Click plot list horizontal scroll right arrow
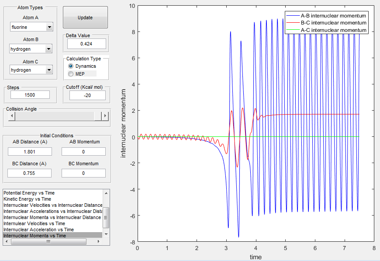 pyautogui.click(x=98, y=241)
